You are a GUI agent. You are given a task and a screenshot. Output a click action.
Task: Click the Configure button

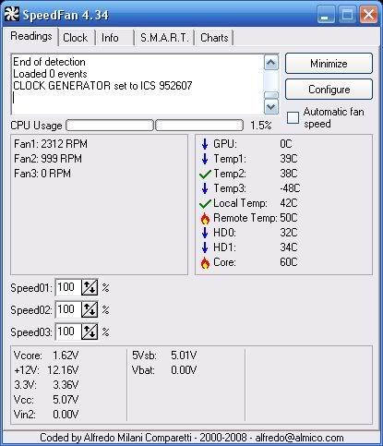pyautogui.click(x=329, y=90)
